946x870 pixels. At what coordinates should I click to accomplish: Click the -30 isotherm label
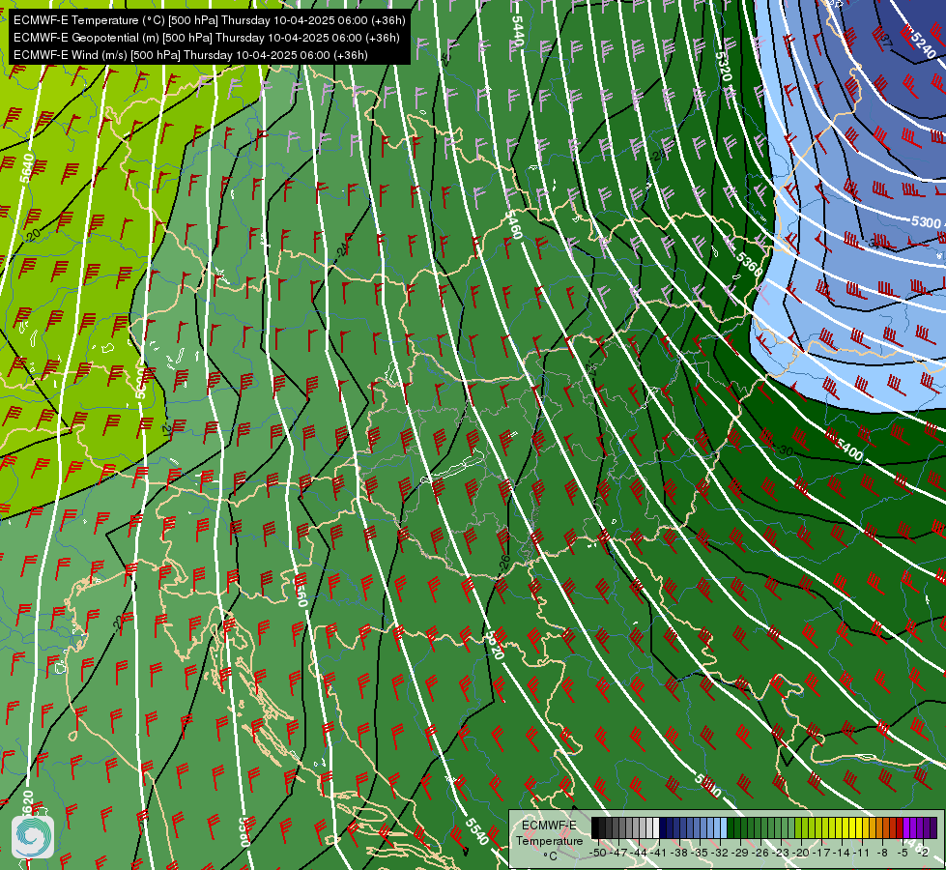click(784, 450)
